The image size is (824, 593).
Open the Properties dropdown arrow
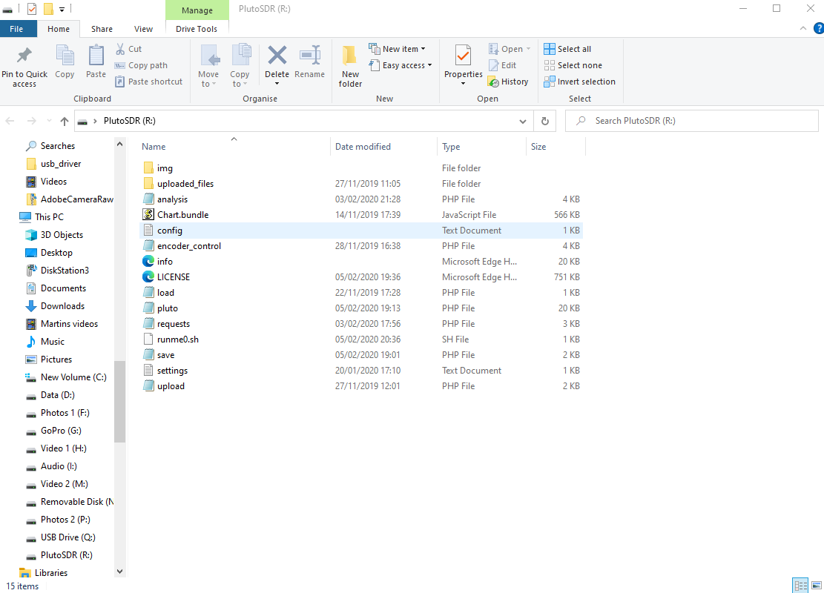click(x=463, y=84)
